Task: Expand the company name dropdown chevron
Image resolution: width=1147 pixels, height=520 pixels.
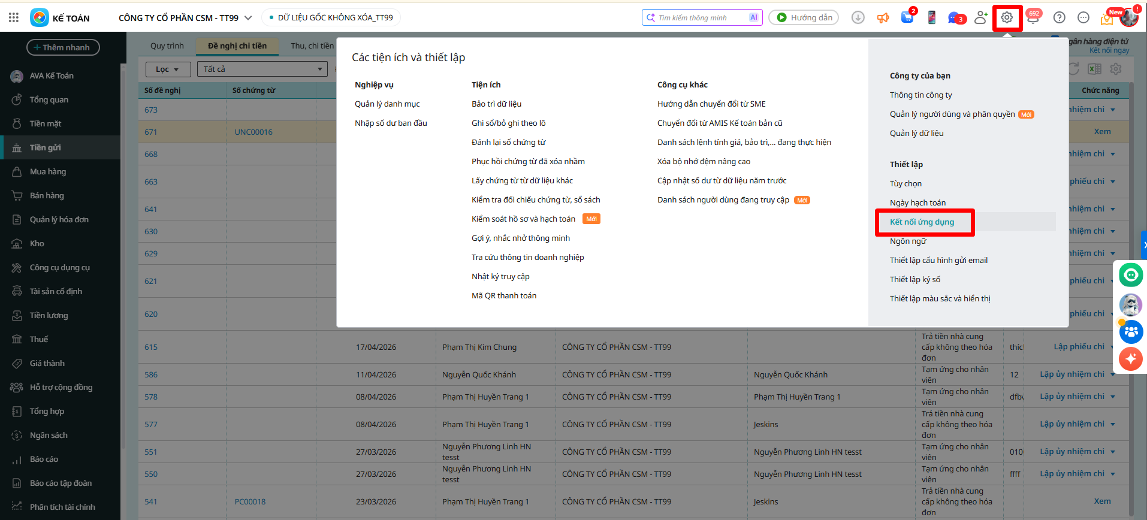Action: pyautogui.click(x=248, y=18)
